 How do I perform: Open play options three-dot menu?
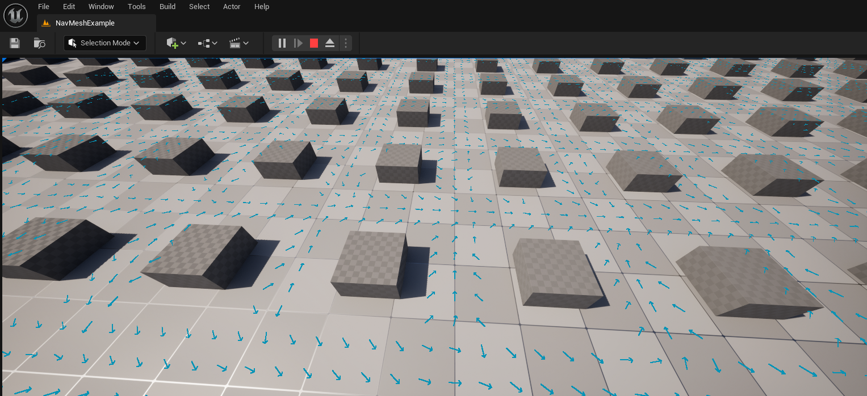(x=346, y=43)
